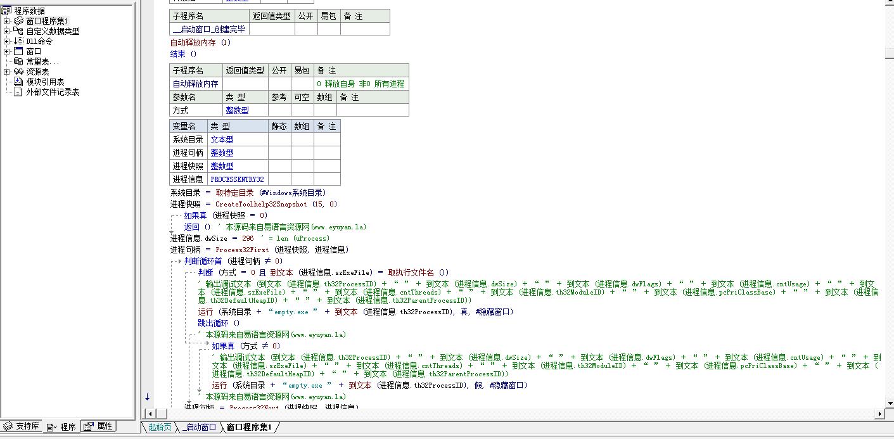Select the 系统目录 variable name cell
This screenshot has width=894, height=439.
[188, 139]
